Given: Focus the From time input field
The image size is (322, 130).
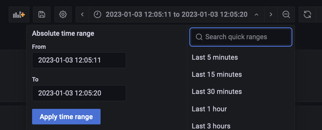Looking at the screenshot, I should (x=79, y=60).
